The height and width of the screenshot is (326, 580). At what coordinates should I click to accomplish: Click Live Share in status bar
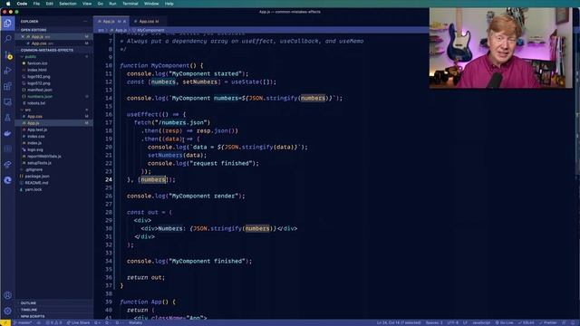pos(78,322)
